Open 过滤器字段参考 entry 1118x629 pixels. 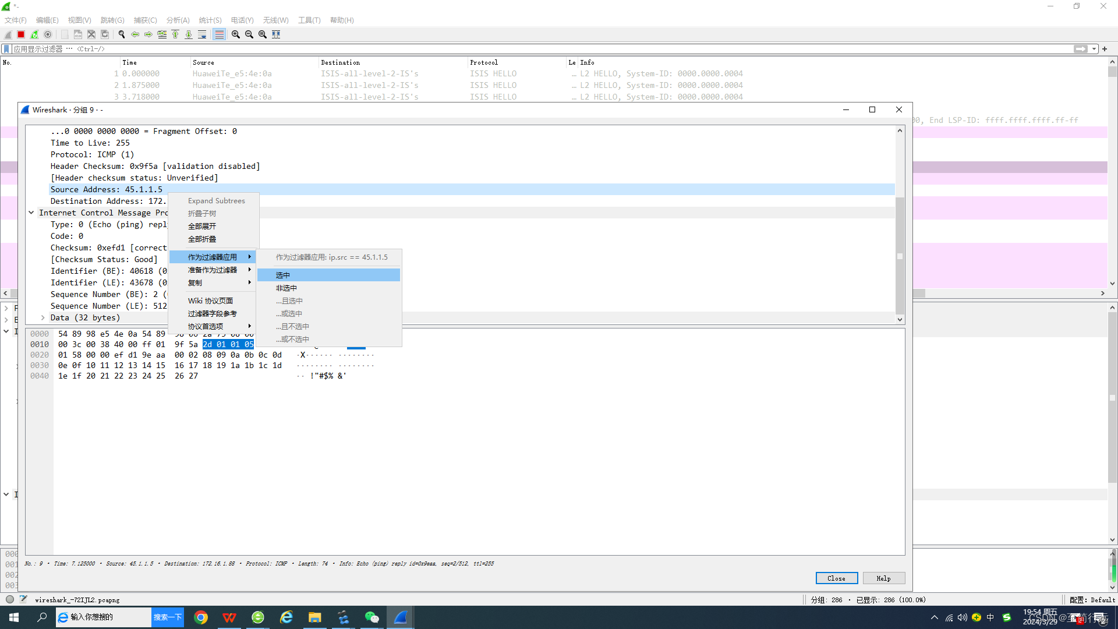(x=213, y=314)
